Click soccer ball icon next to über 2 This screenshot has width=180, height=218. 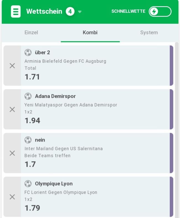click(x=28, y=53)
